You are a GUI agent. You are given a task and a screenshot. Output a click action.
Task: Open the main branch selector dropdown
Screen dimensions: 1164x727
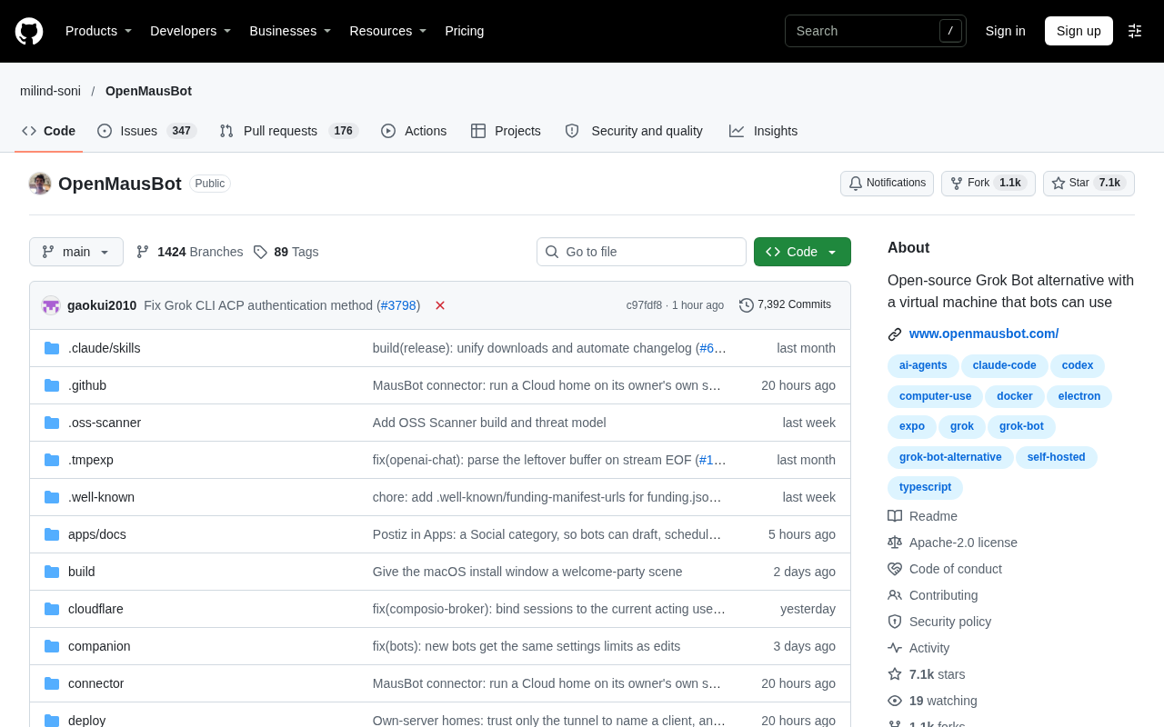pyautogui.click(x=76, y=252)
